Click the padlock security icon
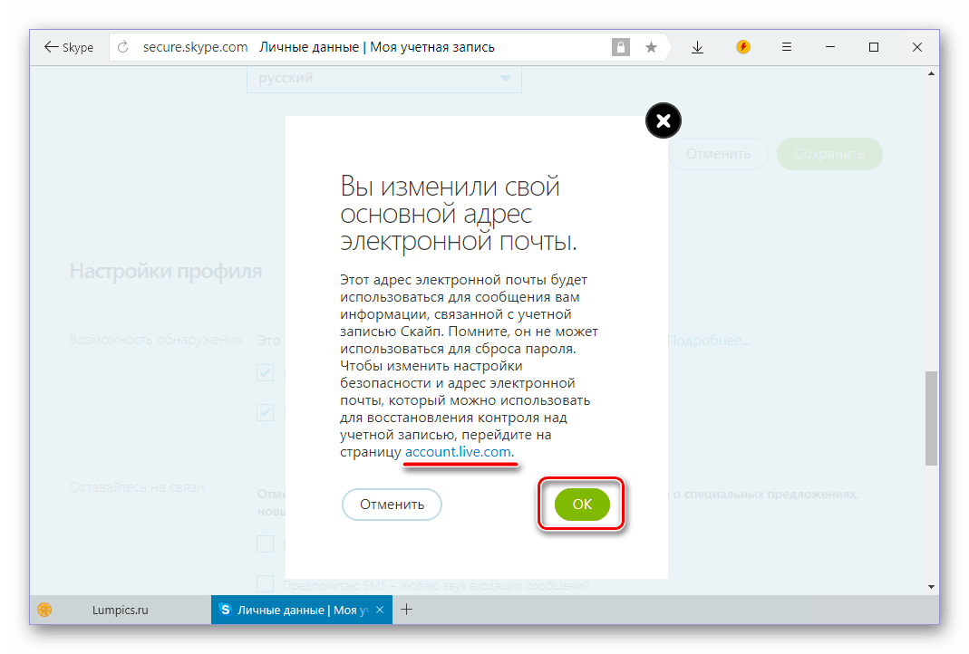Screen dimensions: 969x654 click(620, 47)
